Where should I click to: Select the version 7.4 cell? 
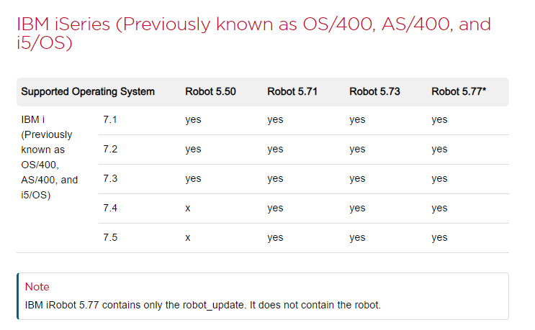click(x=110, y=208)
